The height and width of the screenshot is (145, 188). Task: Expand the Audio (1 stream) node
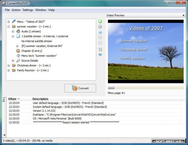click(x=13, y=32)
